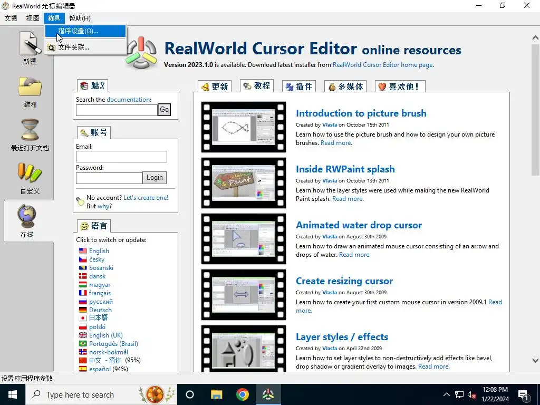Open recent documents hourglass icon

pyautogui.click(x=30, y=130)
